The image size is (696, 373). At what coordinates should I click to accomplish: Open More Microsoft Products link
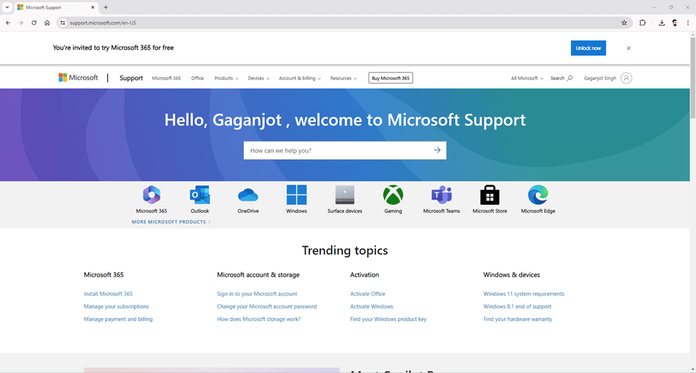coord(171,222)
